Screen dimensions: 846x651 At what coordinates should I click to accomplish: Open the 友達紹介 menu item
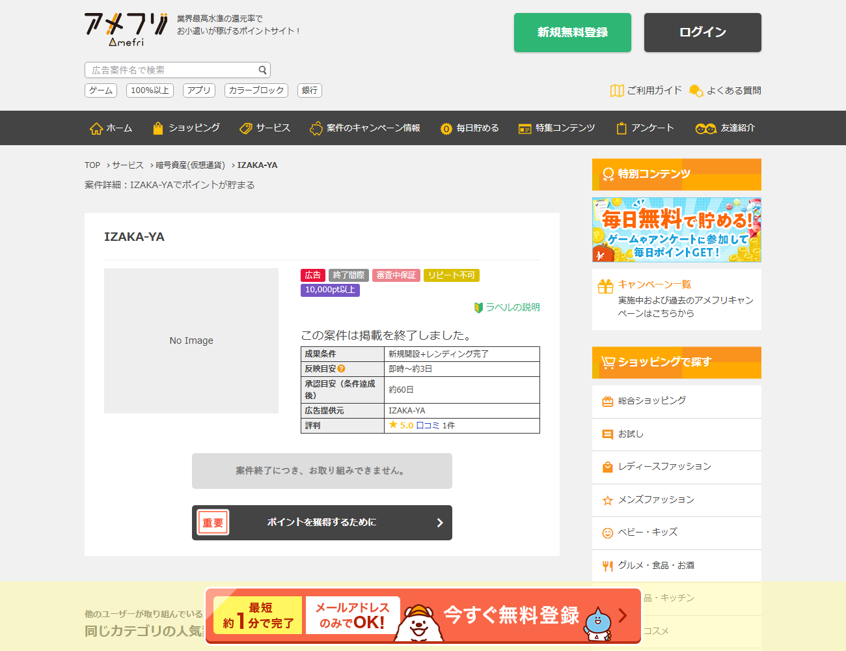tap(725, 128)
